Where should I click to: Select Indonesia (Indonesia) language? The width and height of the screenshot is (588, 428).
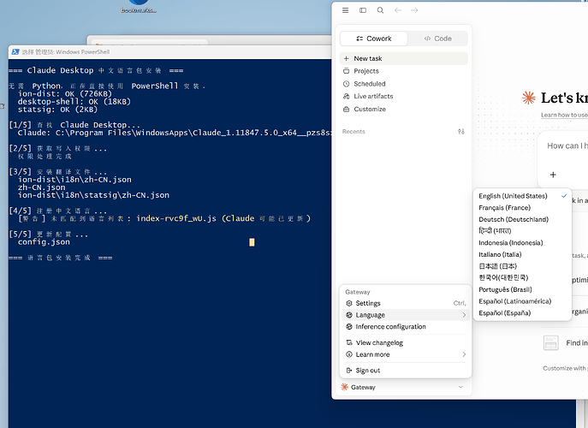[x=522, y=243]
